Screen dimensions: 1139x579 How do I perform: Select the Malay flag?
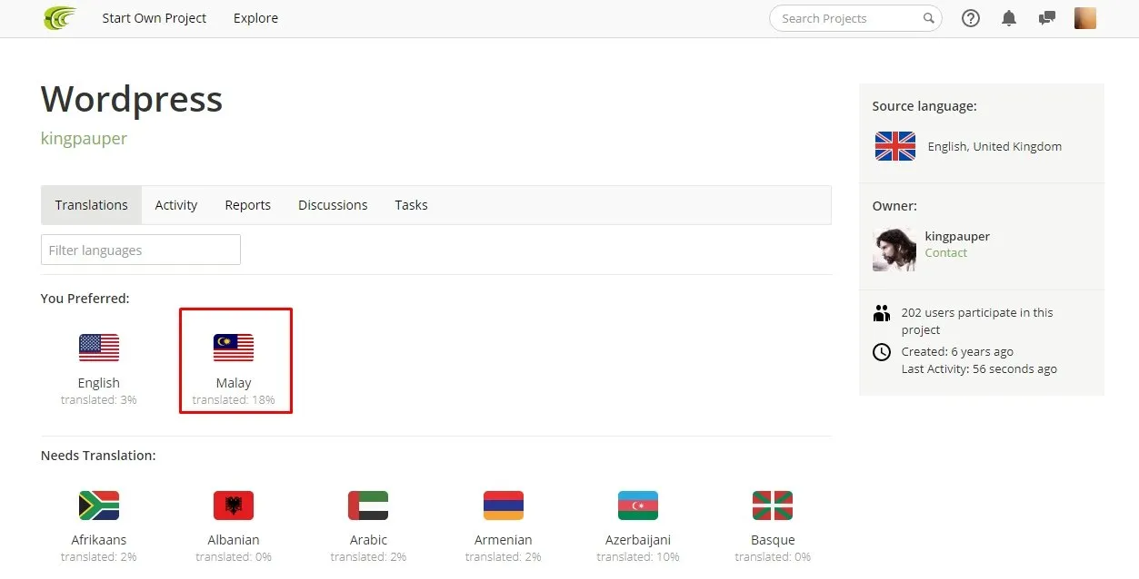(234, 348)
